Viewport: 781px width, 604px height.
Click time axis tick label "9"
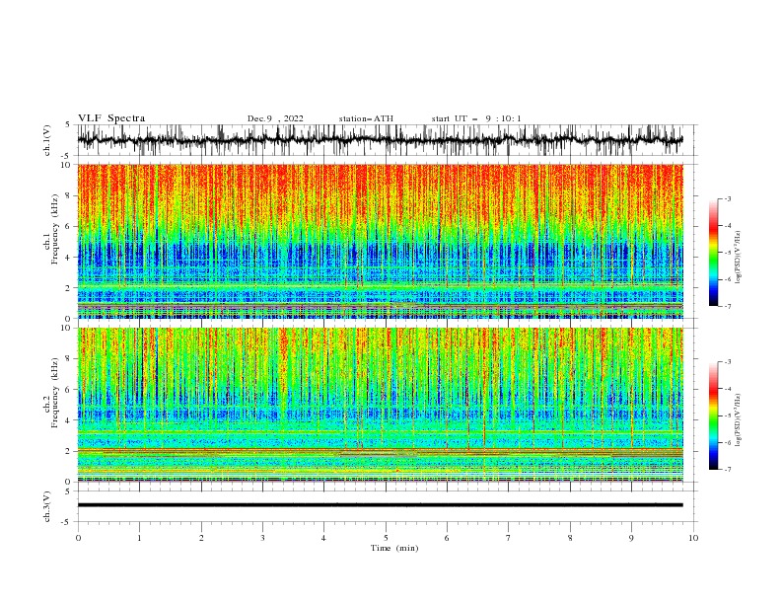(631, 538)
